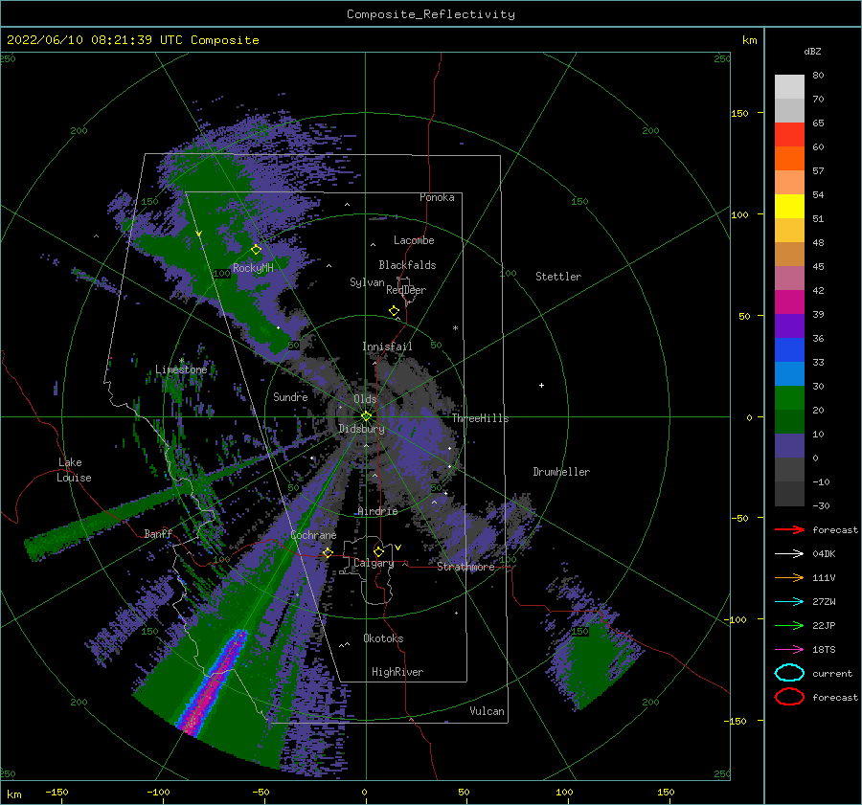Select yellow diamond marker below RedDeer

point(394,311)
